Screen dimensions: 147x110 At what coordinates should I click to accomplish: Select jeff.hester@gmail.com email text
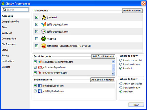pos(54,67)
